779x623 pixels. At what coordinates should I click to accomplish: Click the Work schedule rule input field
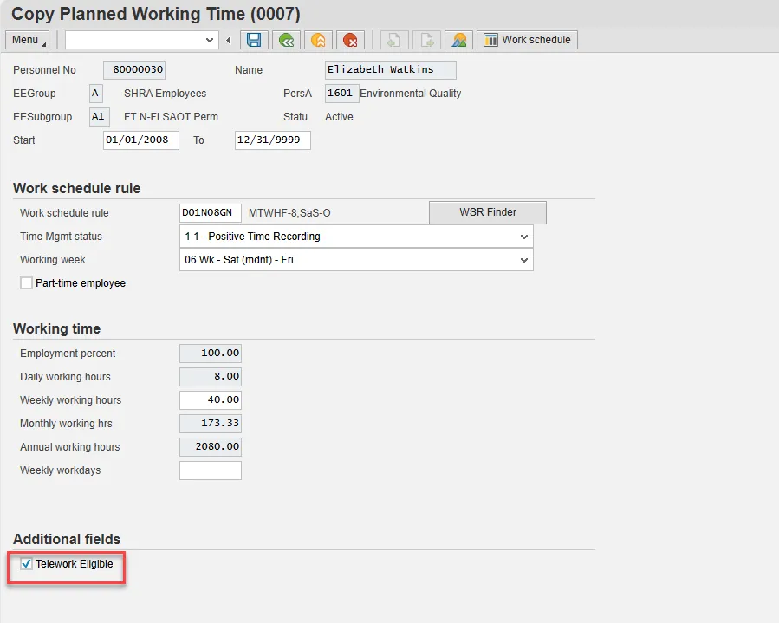pos(210,213)
